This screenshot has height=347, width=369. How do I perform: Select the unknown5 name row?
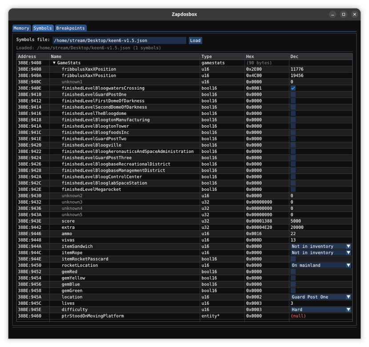point(72,215)
